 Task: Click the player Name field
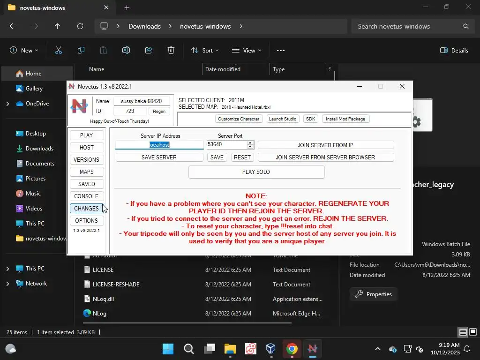142,101
